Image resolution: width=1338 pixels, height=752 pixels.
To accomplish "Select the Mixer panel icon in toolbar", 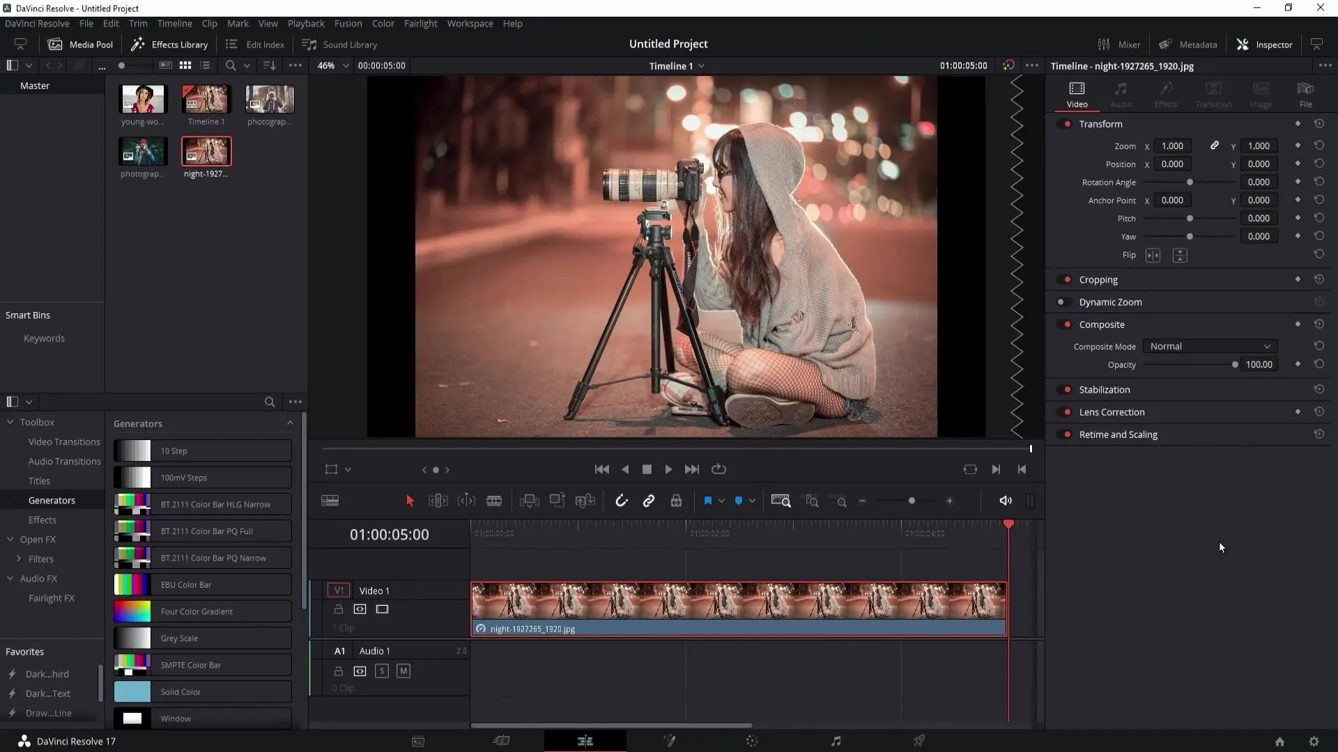I will pyautogui.click(x=1102, y=44).
